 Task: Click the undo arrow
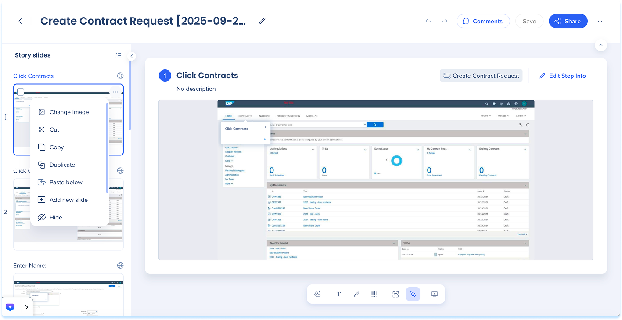click(x=428, y=21)
